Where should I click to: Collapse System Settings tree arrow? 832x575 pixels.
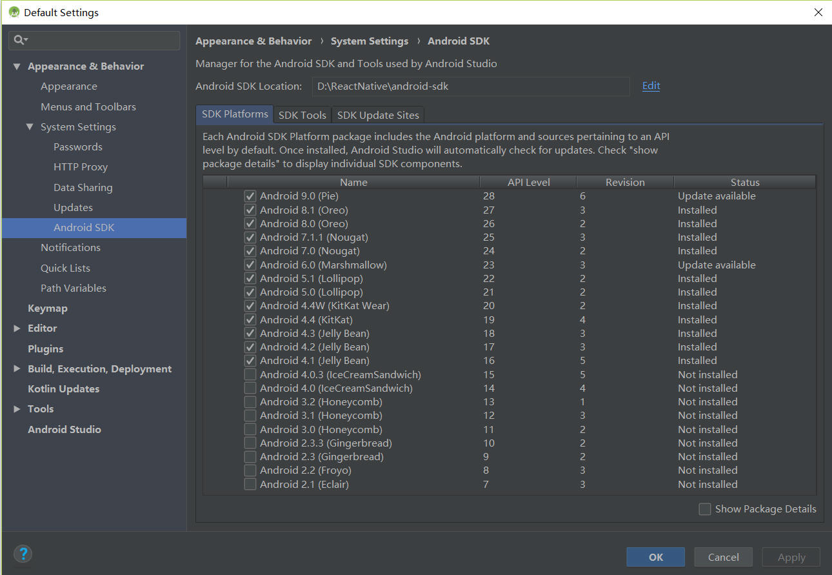(30, 127)
